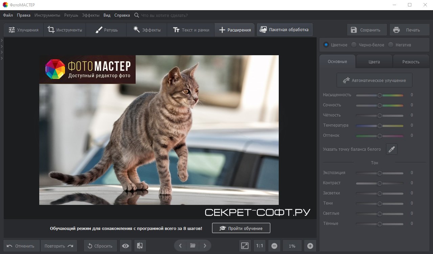
Task: Switch to the Основные panel tab
Action: 337,62
